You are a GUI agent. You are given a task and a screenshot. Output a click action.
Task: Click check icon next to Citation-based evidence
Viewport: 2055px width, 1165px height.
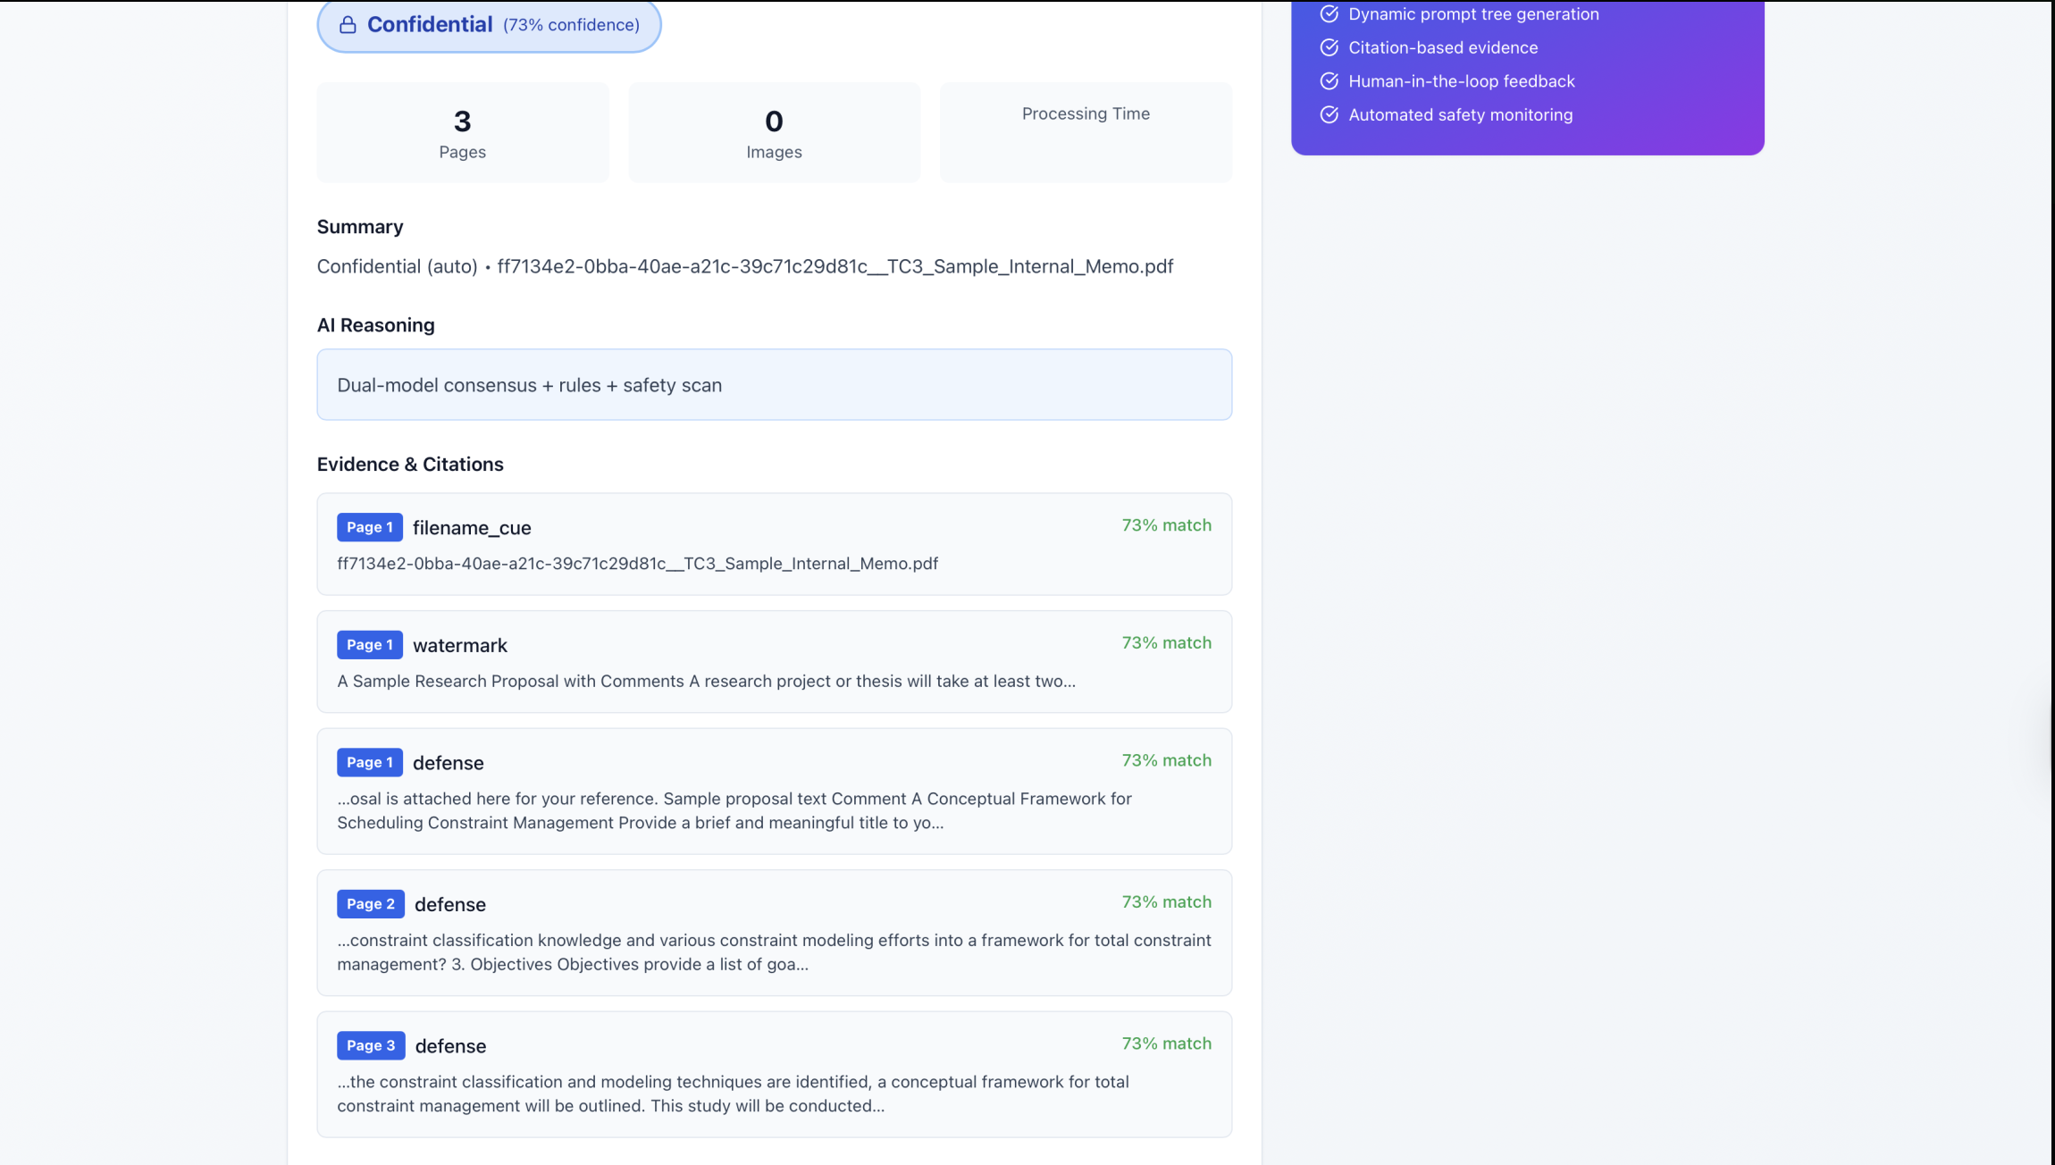tap(1329, 47)
